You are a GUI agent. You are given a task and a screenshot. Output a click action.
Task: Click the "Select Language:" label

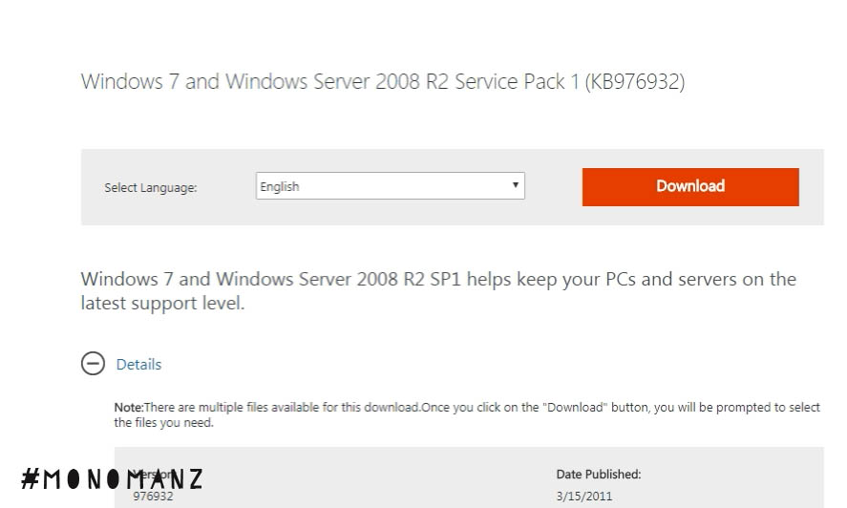click(x=150, y=187)
